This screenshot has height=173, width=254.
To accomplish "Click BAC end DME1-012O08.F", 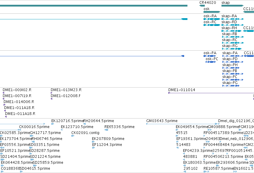I will [x=52, y=99].
